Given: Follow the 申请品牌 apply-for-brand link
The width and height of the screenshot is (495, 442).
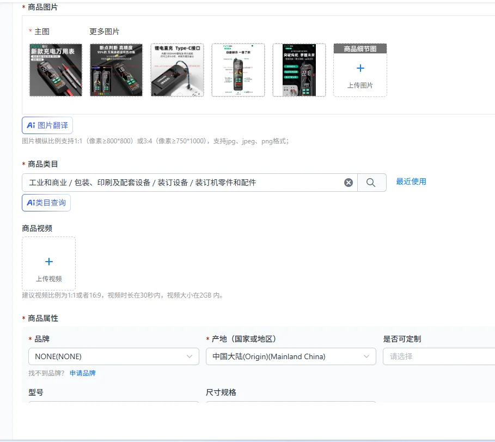Looking at the screenshot, I should point(82,373).
